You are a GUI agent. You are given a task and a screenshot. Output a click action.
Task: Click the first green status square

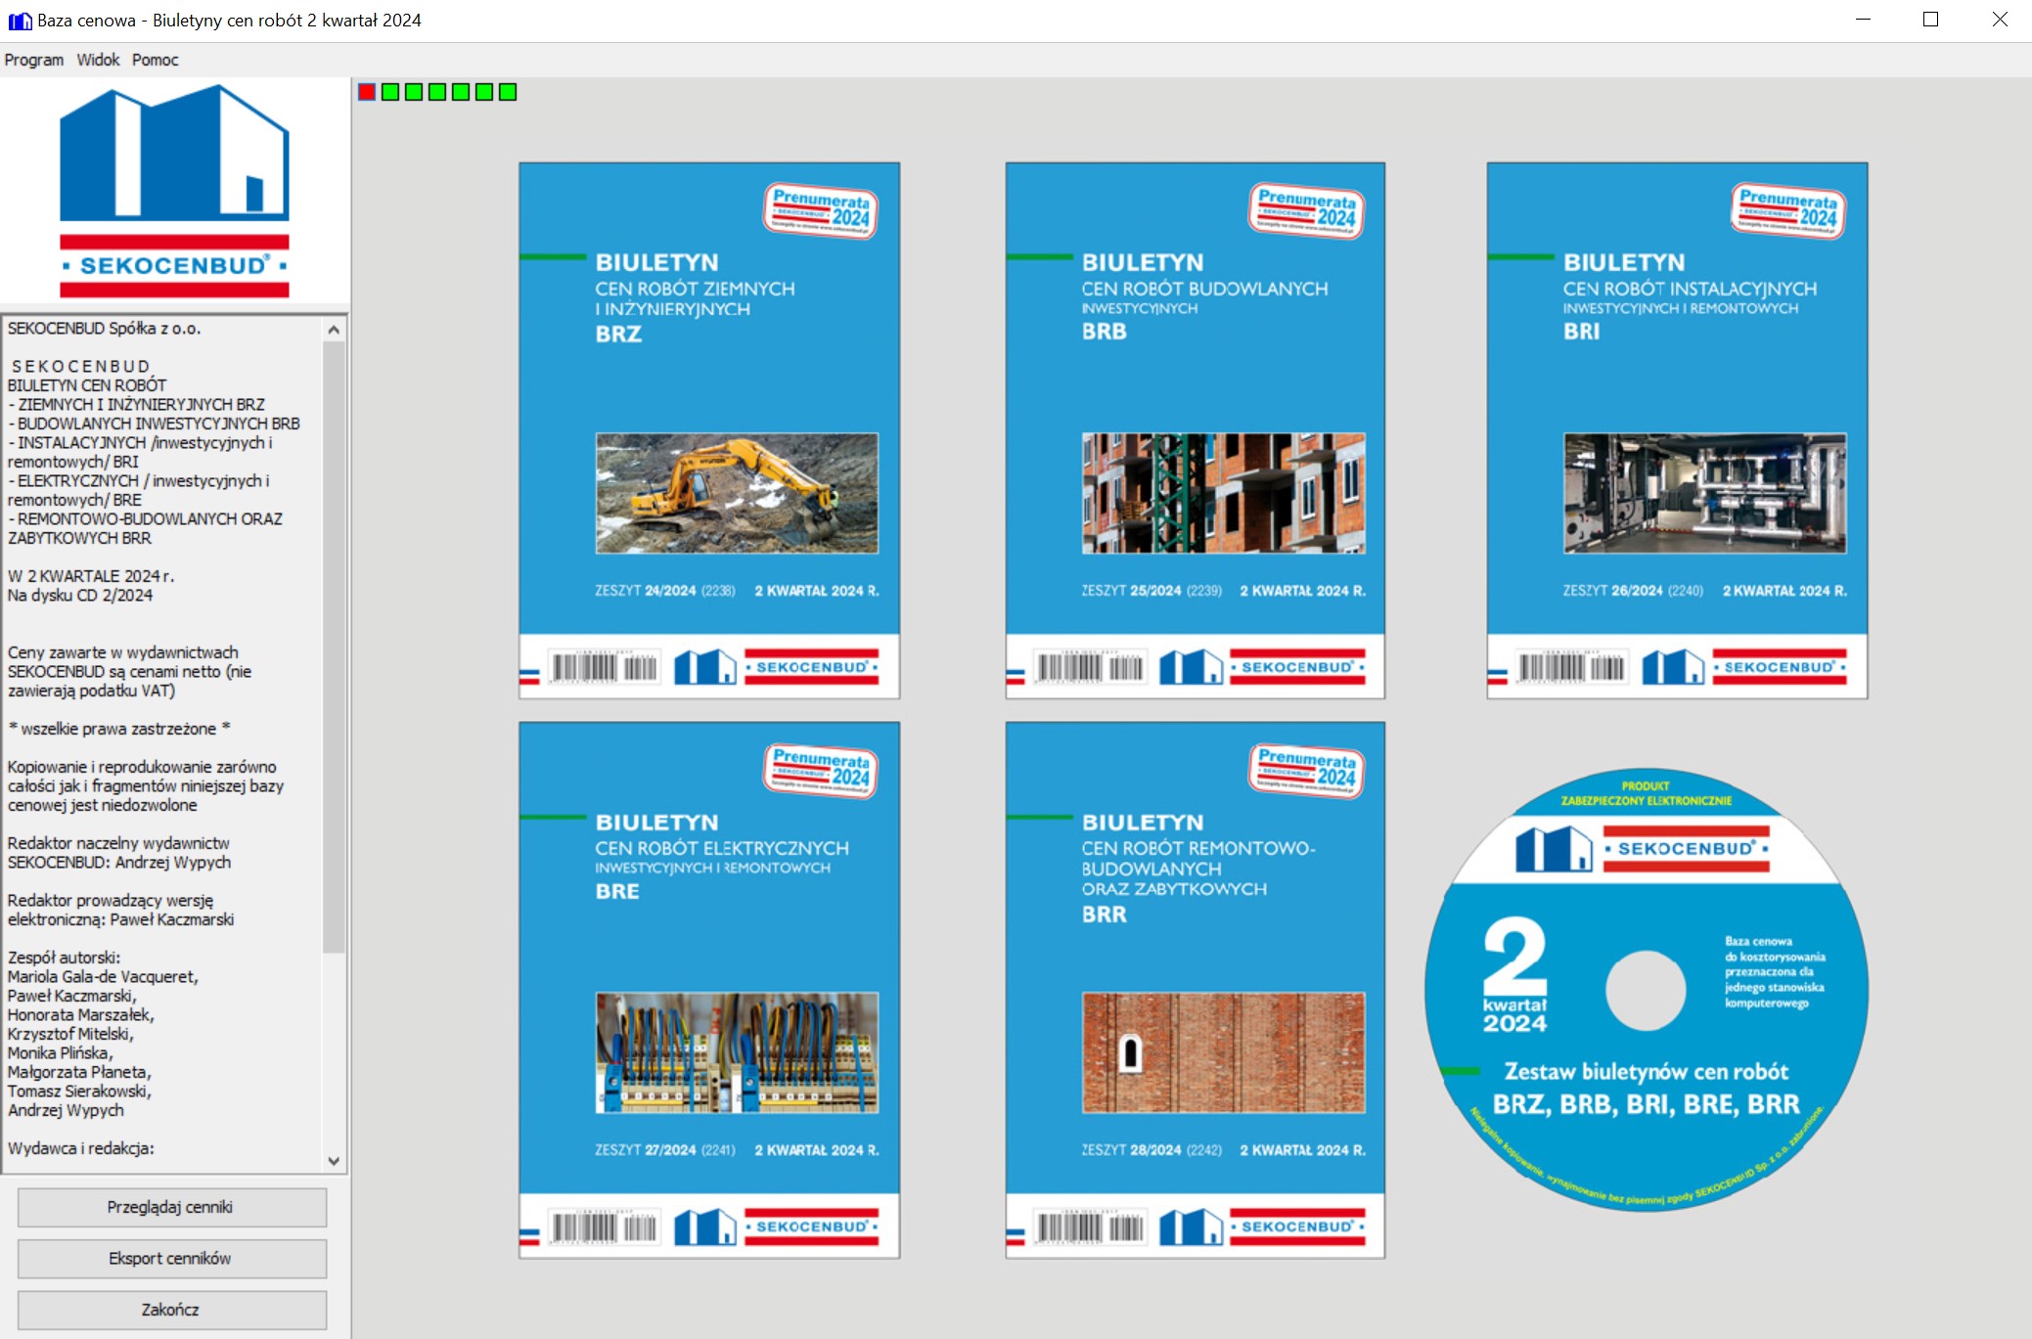click(x=390, y=92)
